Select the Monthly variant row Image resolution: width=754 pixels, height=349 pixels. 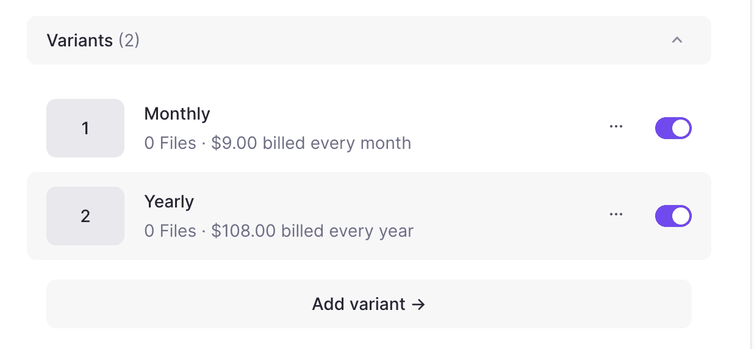click(369, 128)
